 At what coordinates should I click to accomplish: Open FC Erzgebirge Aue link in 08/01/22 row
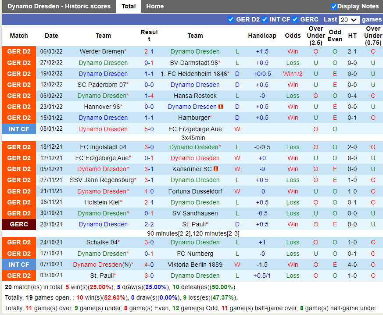tap(195, 129)
